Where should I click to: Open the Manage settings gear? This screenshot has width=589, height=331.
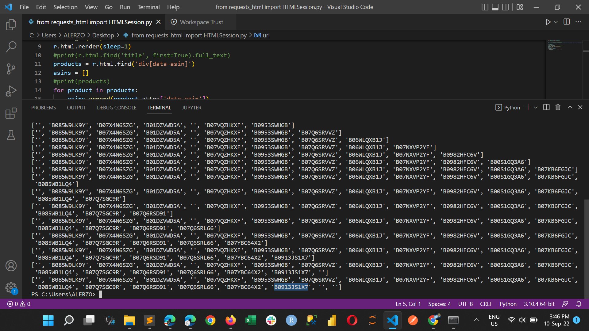(11, 288)
